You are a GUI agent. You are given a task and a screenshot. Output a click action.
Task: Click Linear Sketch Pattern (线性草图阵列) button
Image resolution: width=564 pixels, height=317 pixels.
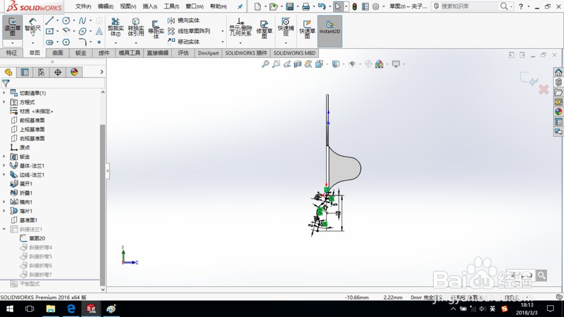tap(189, 31)
